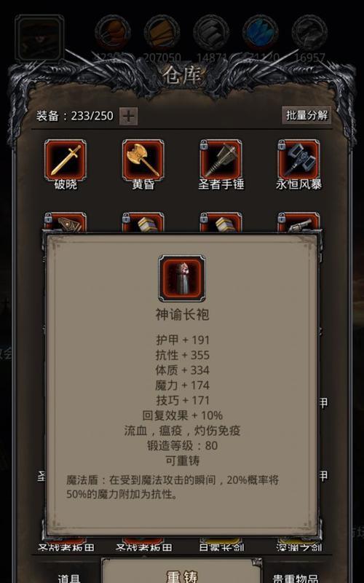Switch to the 道具 tab
This screenshot has width=364, height=583.
point(69,578)
